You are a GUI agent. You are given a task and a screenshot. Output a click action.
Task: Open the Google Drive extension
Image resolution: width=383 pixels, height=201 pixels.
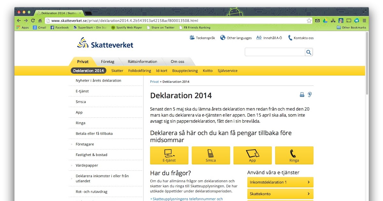(x=325, y=20)
